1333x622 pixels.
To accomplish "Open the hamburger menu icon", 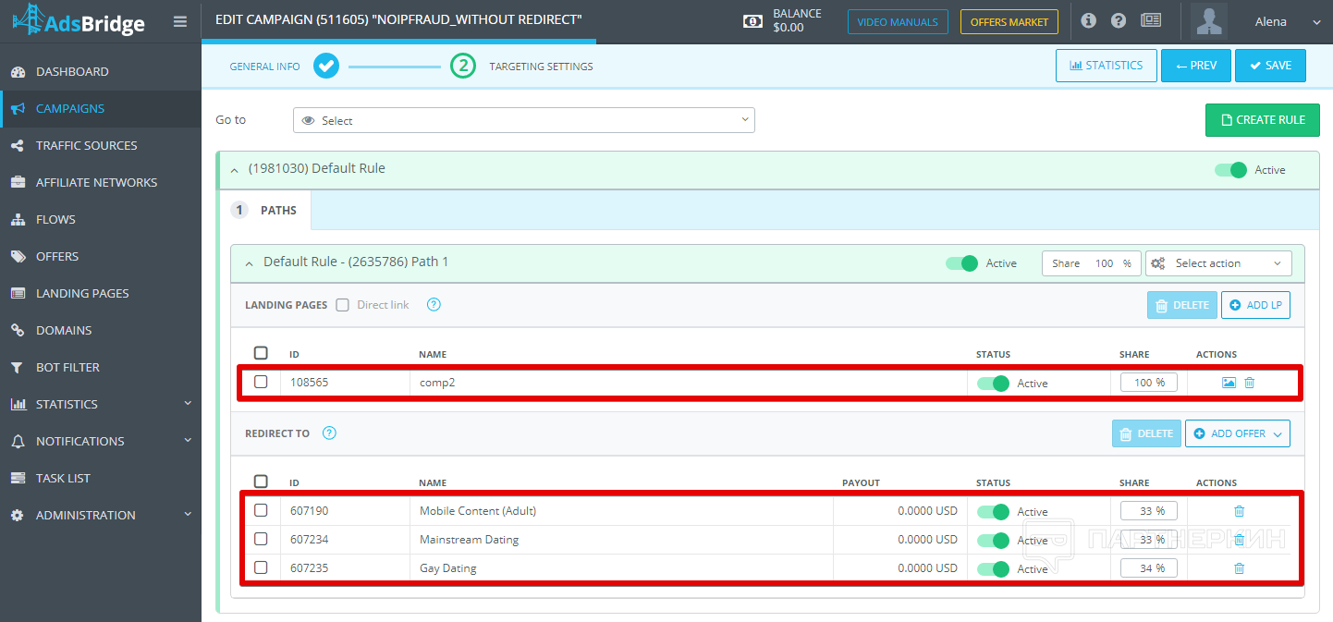I will point(180,22).
